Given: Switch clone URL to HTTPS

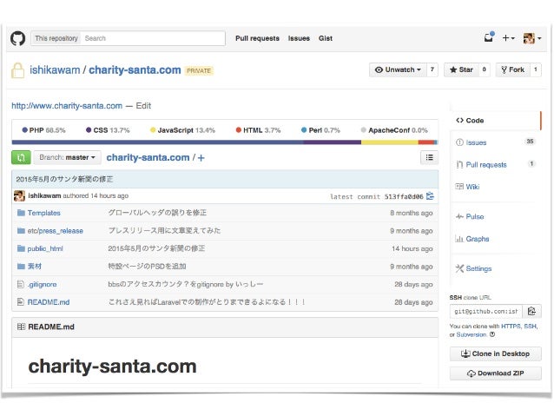Looking at the screenshot, I should (511, 327).
